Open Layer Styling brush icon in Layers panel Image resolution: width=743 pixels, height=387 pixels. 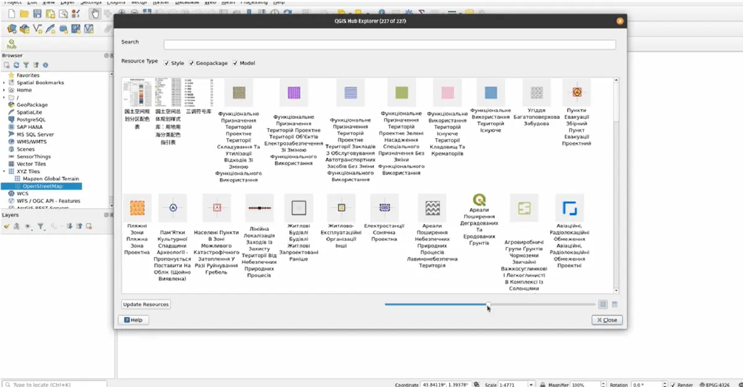click(x=7, y=227)
